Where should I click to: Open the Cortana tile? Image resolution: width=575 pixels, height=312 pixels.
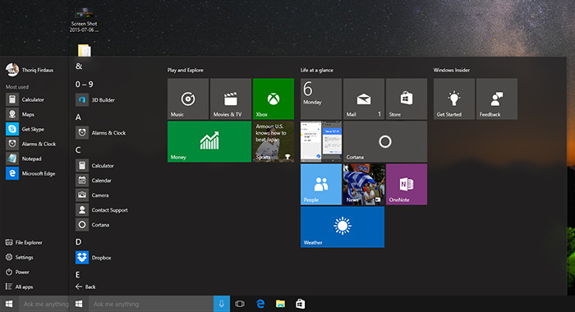385,141
